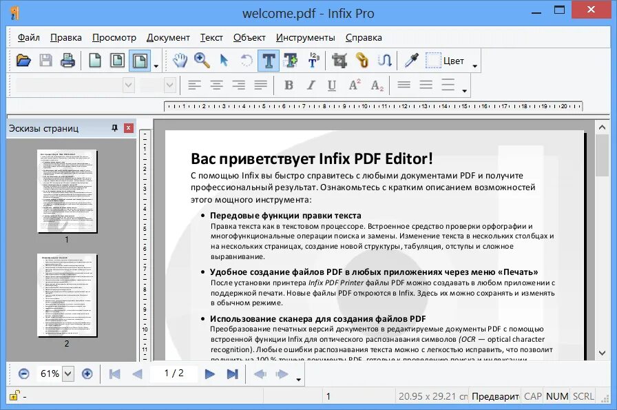The width and height of the screenshot is (617, 410).
Task: Go to the previous page
Action: tap(137, 373)
